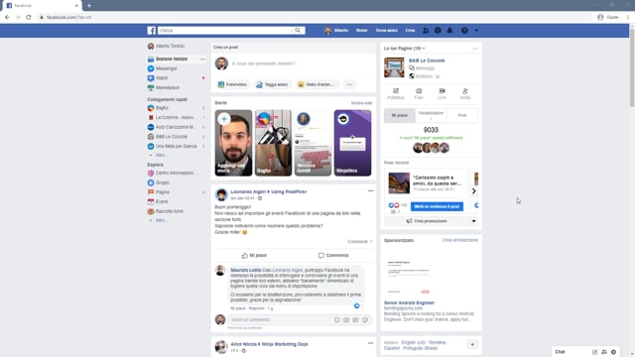This screenshot has width=635, height=357.
Task: Click Metti in evidenza il post button
Action: tap(437, 206)
